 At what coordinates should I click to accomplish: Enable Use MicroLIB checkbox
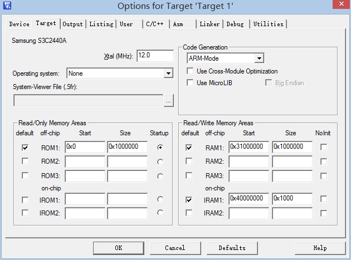pyautogui.click(x=190, y=82)
